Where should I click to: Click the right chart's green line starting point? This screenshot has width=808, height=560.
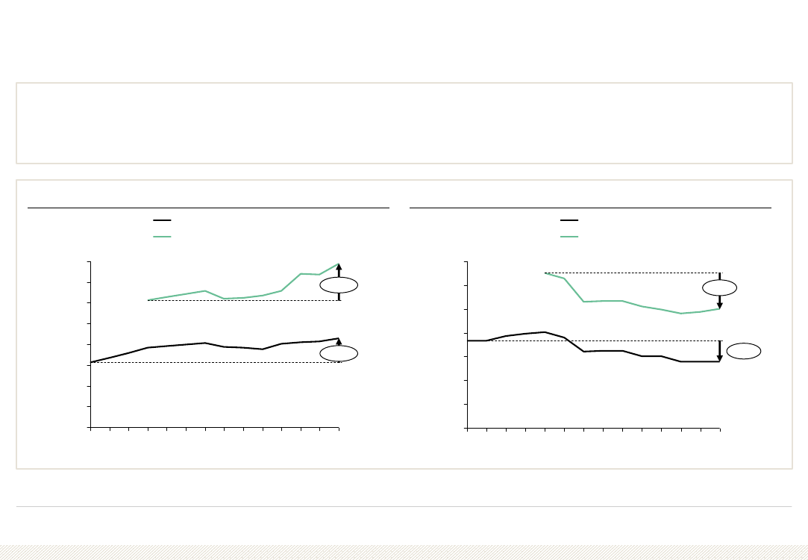[x=545, y=273]
